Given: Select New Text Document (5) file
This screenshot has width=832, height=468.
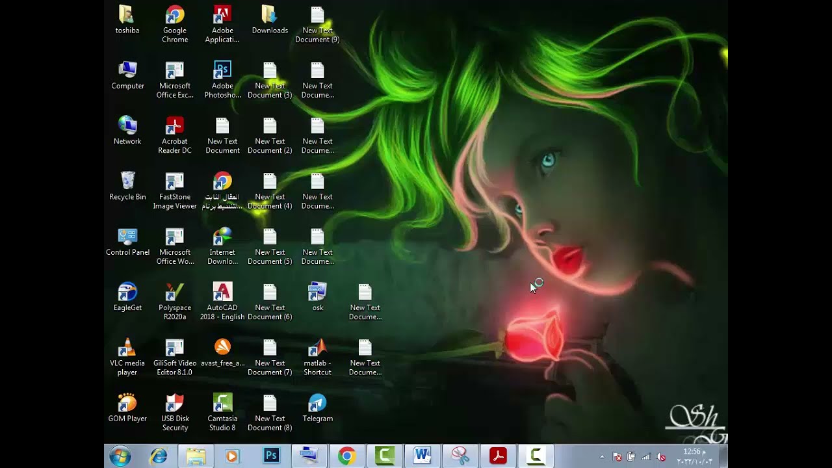Looking at the screenshot, I should (x=270, y=246).
